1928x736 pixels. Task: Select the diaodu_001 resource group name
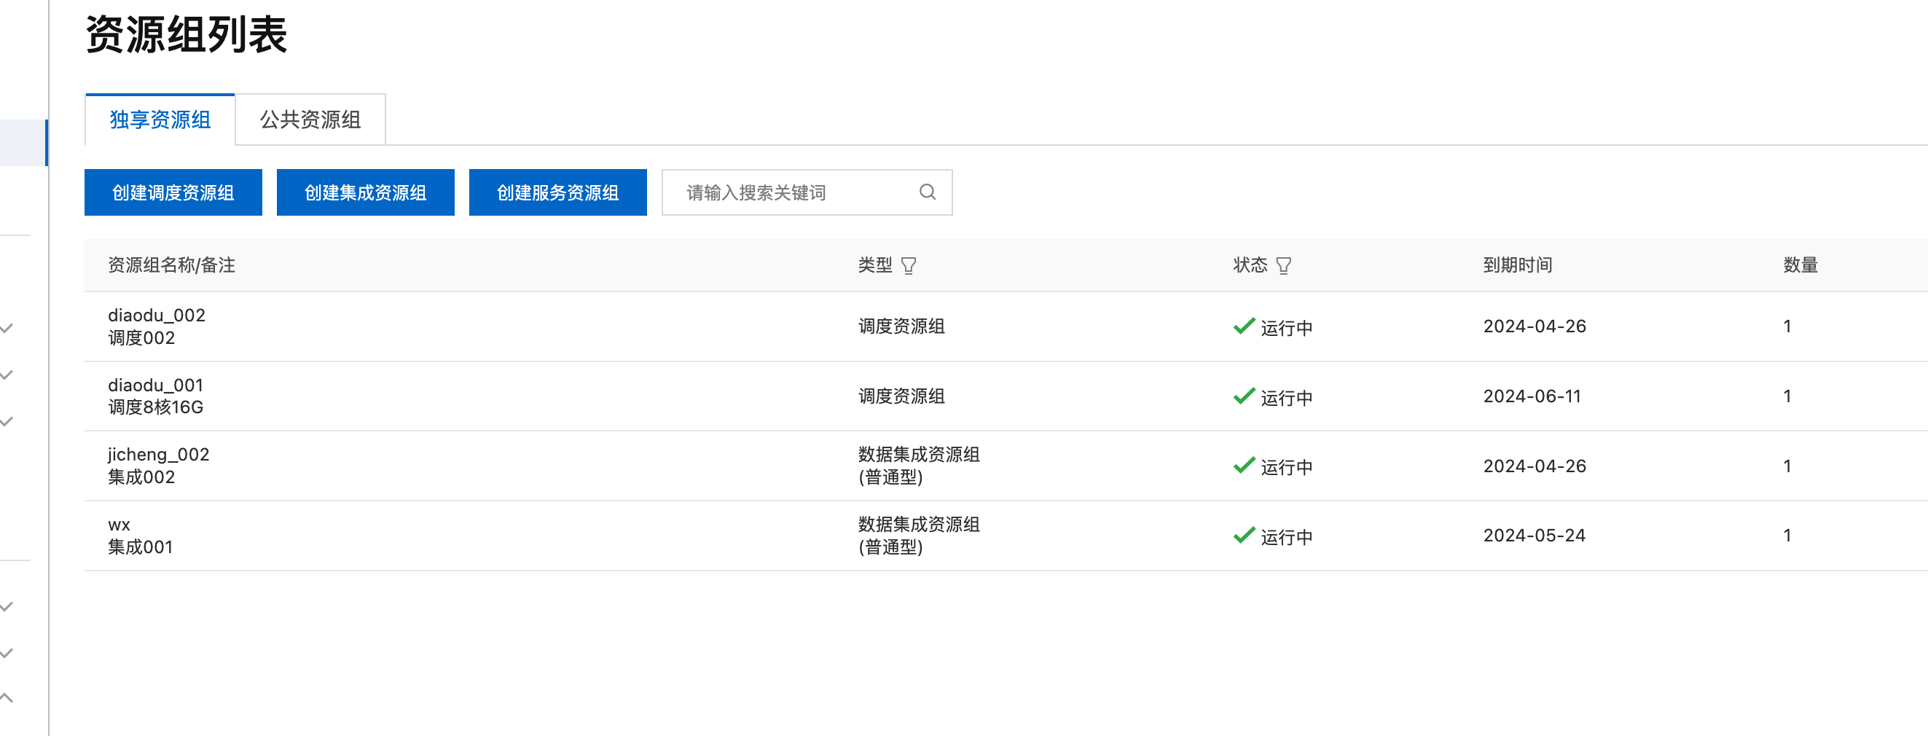pos(156,385)
